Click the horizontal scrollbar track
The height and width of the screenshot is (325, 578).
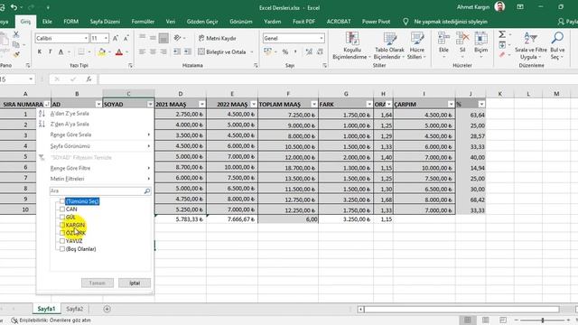461,309
